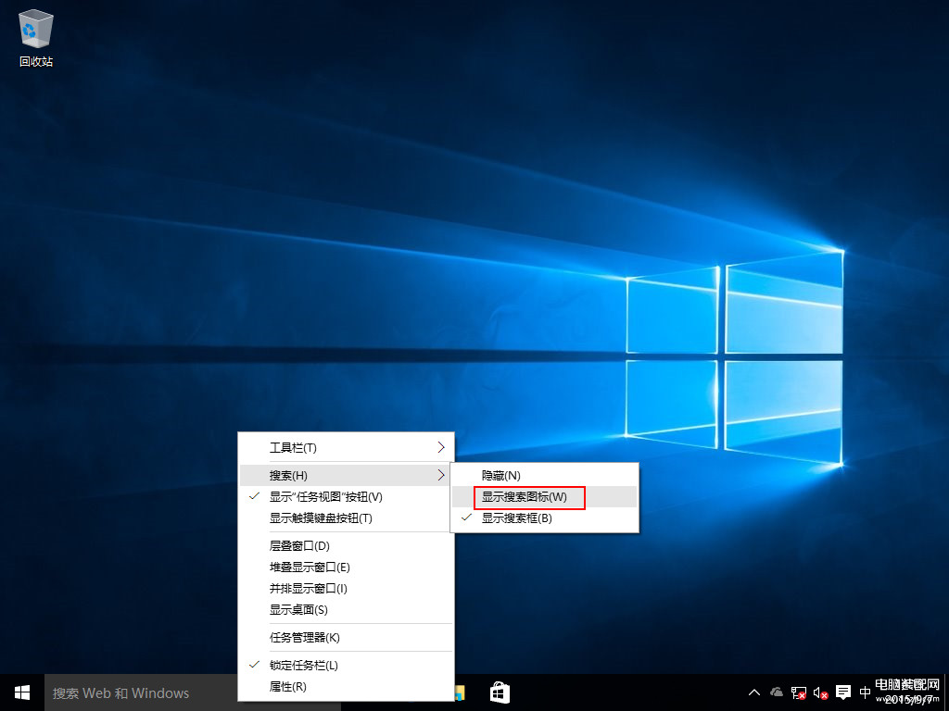Open the OneDrive tray icon
The height and width of the screenshot is (711, 949).
coord(776,692)
